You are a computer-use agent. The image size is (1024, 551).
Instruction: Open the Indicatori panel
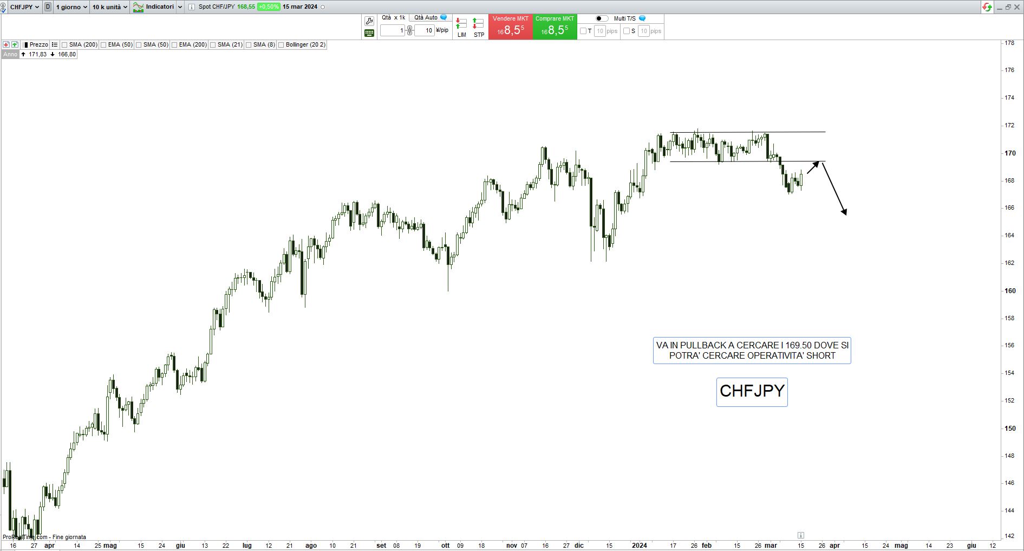154,7
